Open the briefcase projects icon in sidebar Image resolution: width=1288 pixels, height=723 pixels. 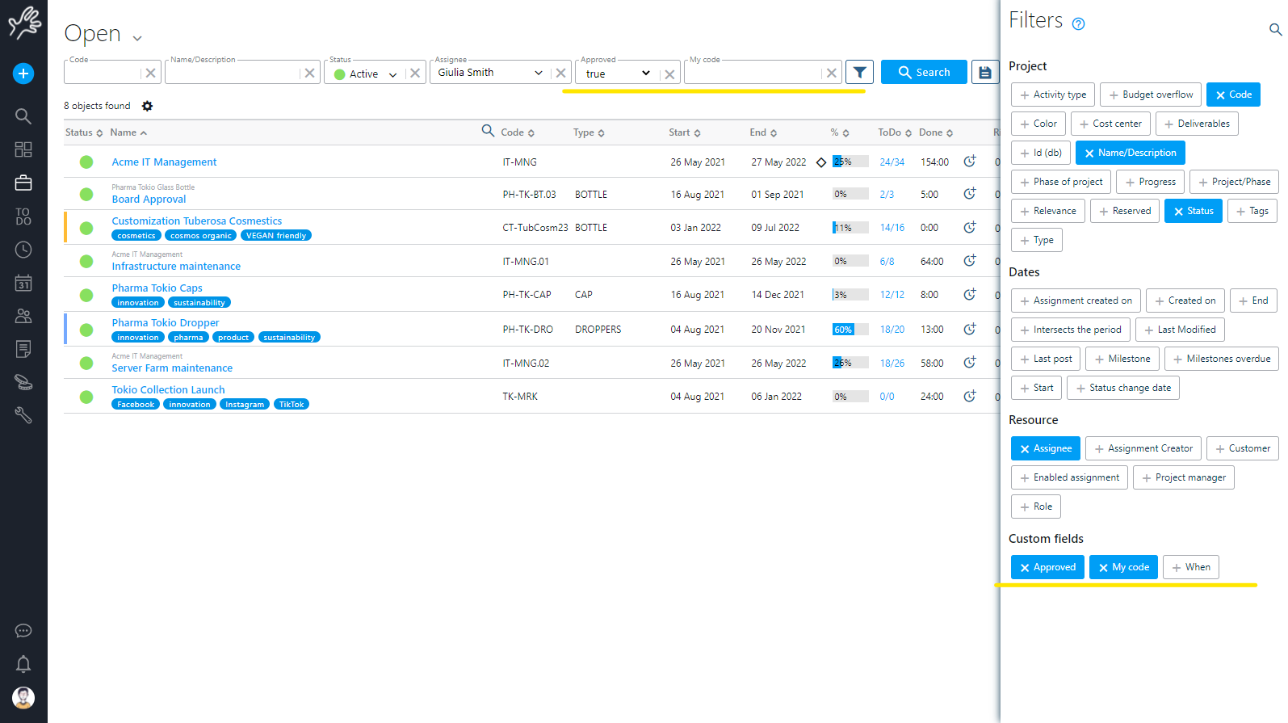tap(23, 183)
